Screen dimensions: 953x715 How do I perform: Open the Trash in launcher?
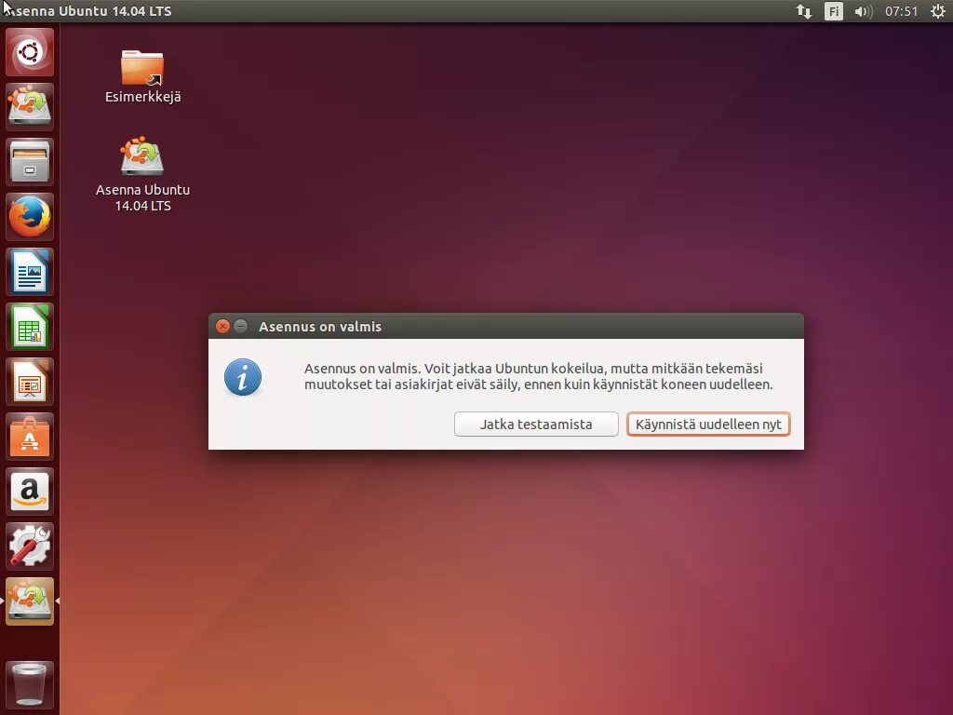[29, 684]
